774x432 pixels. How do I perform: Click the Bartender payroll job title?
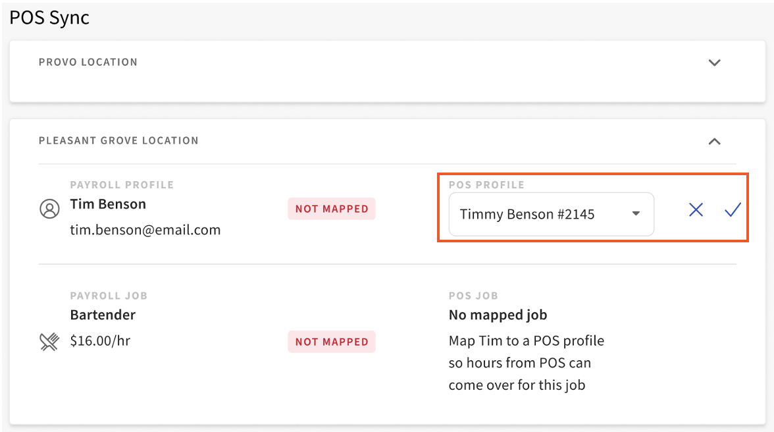tap(103, 315)
